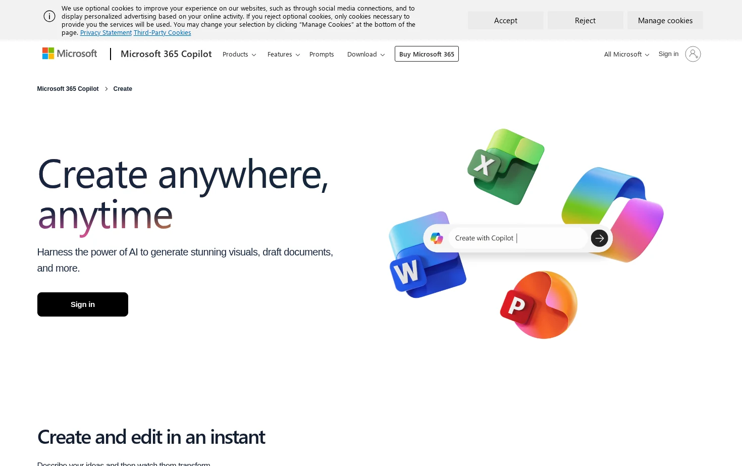This screenshot has width=742, height=466.
Task: Open the Prompts nav item
Action: pyautogui.click(x=322, y=55)
